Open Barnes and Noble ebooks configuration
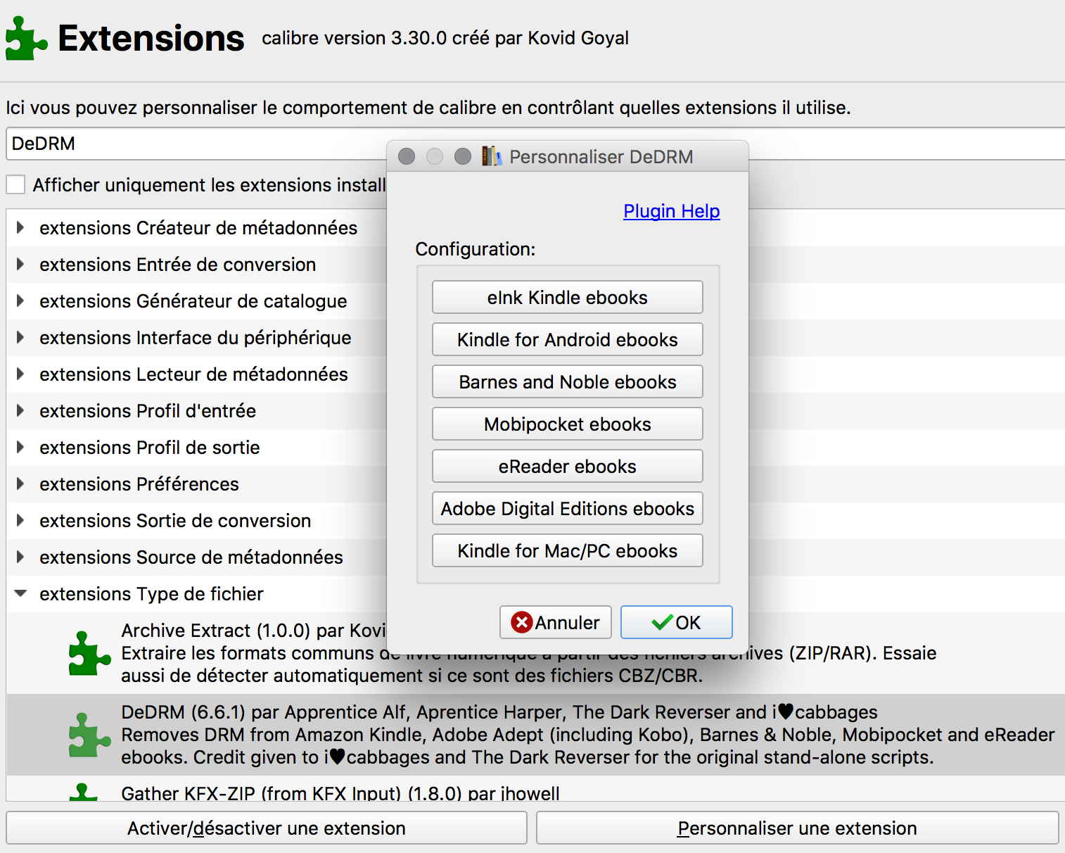This screenshot has width=1065, height=853. pyautogui.click(x=567, y=381)
